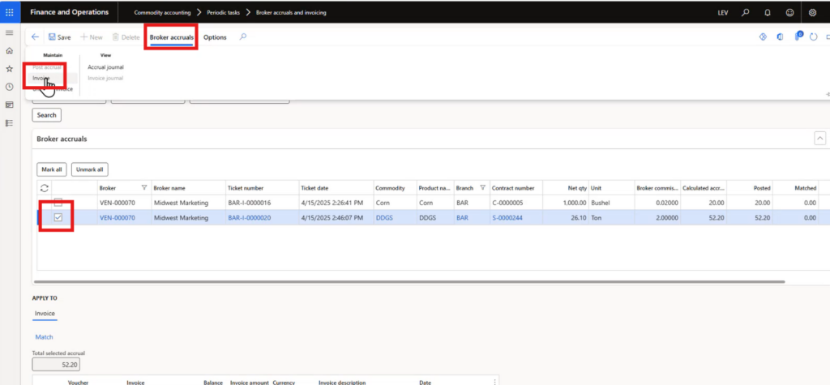Sort by the Ticket date column header
This screenshot has height=385, width=830.
pyautogui.click(x=314, y=188)
